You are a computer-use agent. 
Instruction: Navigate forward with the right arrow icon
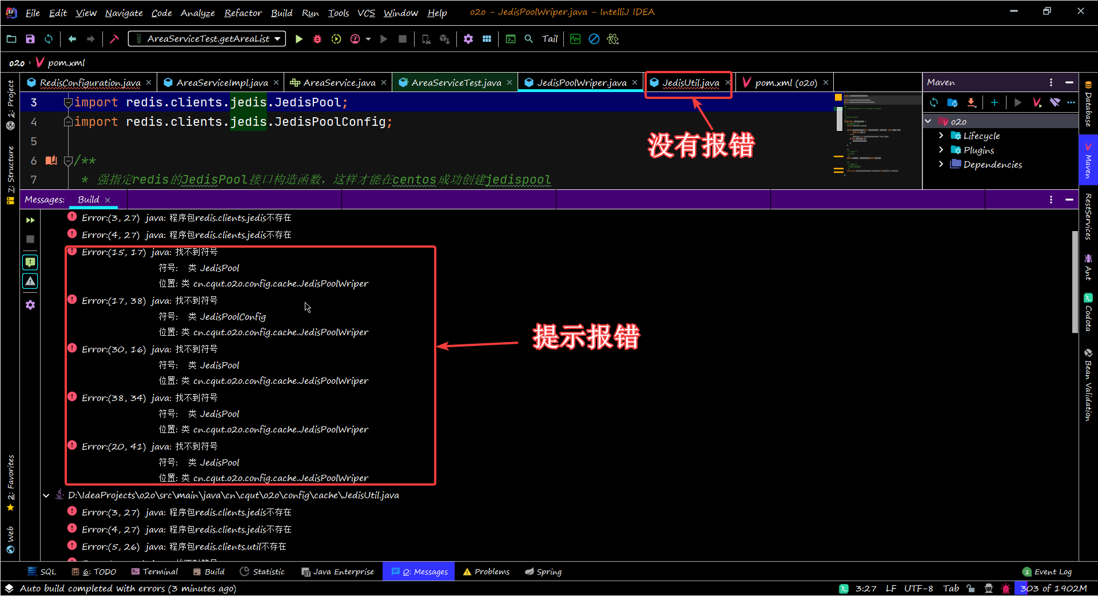point(90,39)
